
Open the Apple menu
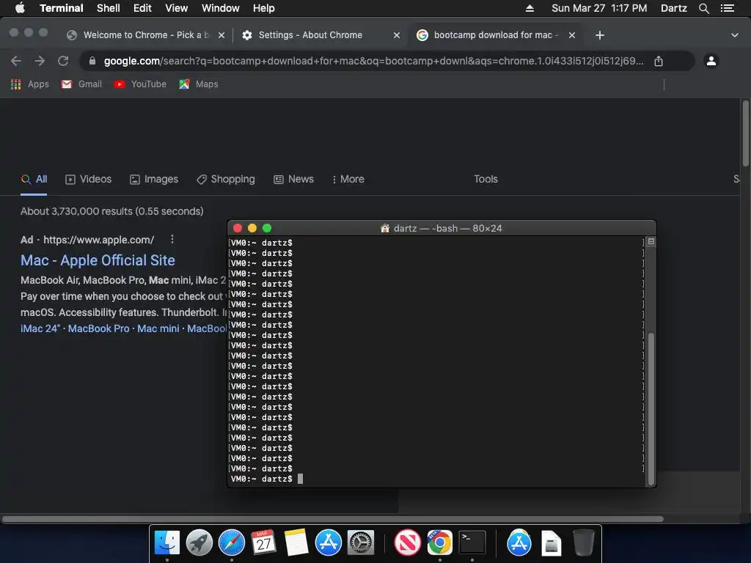(20, 8)
